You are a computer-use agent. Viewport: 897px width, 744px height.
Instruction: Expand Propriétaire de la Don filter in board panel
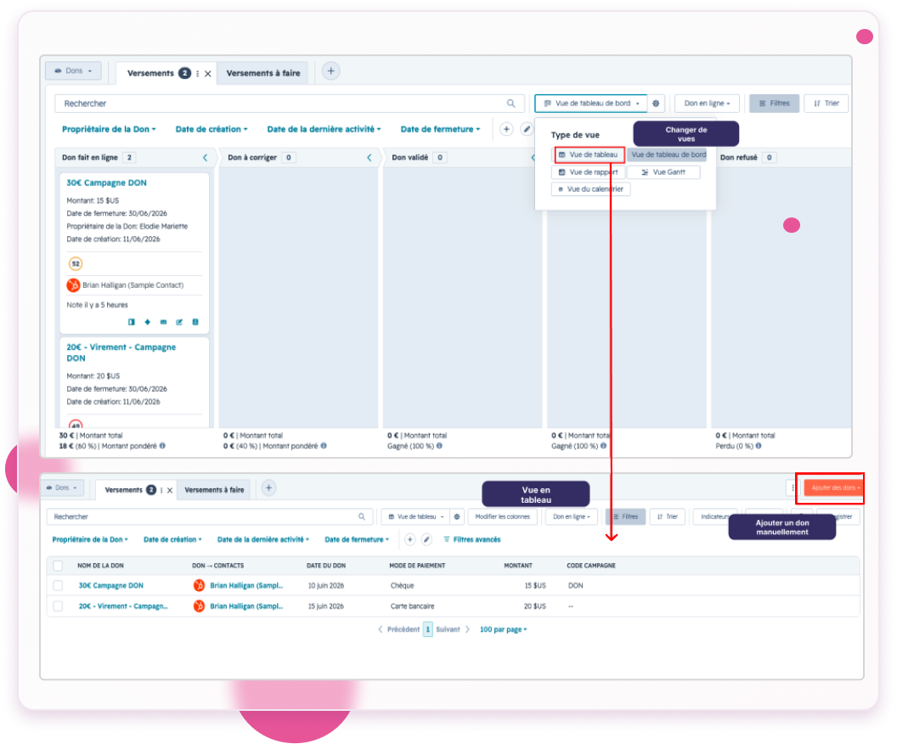pos(109,129)
